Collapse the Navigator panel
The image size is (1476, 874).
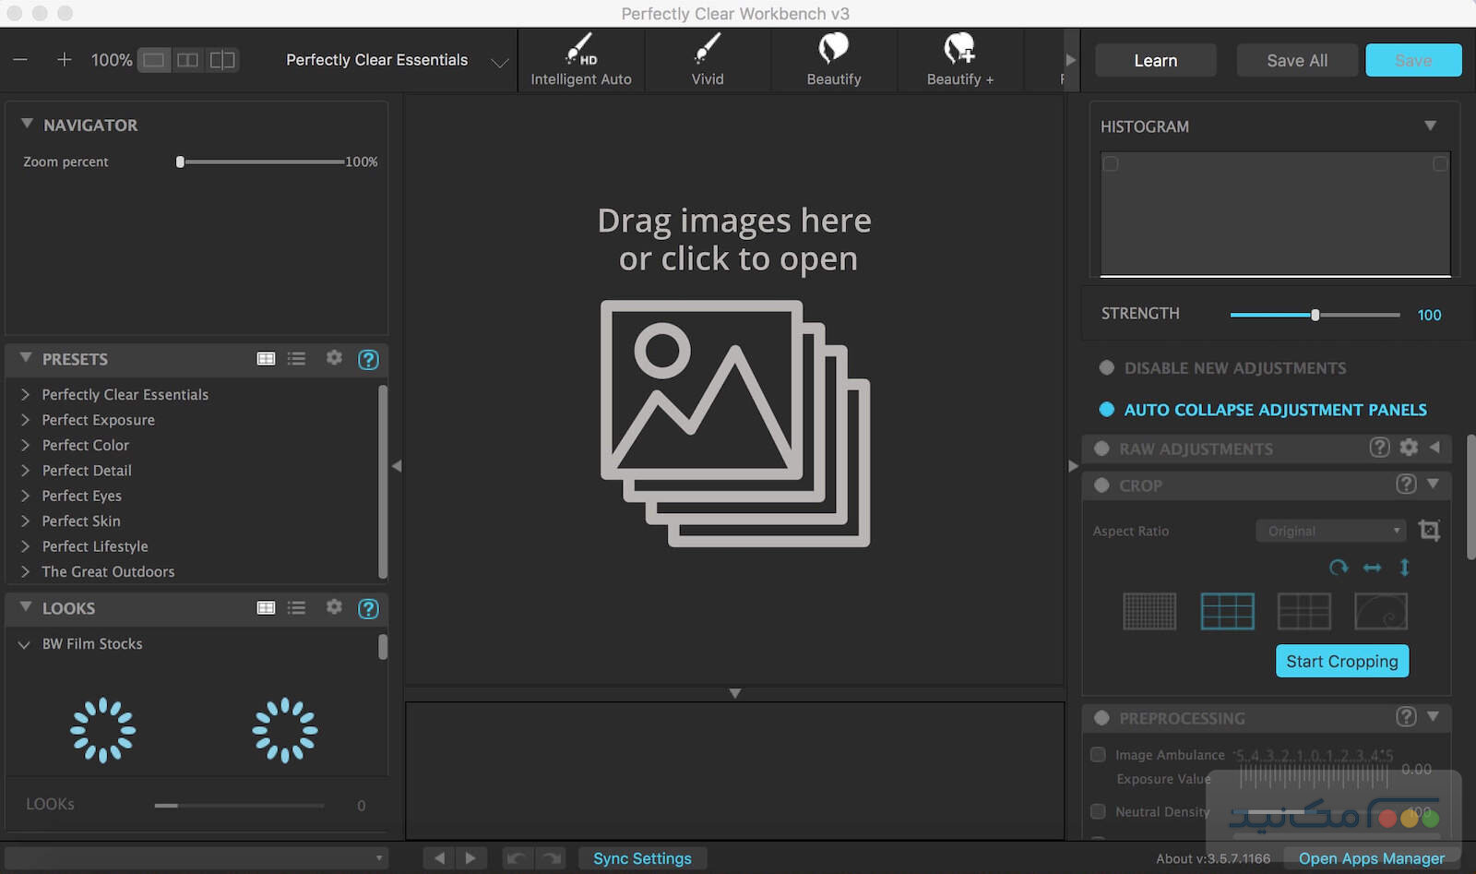pos(27,125)
